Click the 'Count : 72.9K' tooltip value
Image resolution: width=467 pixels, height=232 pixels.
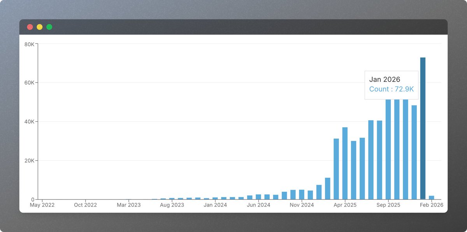coord(391,89)
